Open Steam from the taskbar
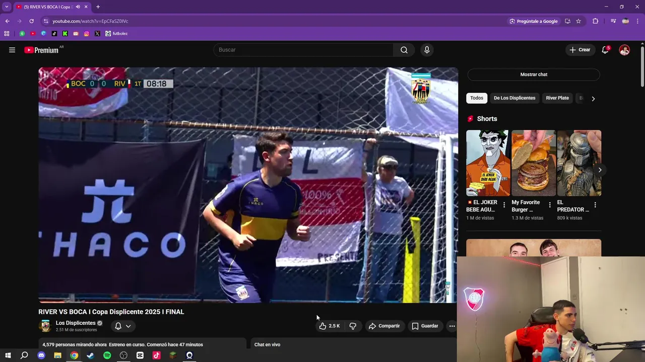The width and height of the screenshot is (645, 362). point(90,355)
